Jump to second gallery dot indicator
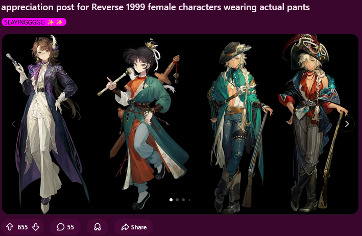 point(177,200)
